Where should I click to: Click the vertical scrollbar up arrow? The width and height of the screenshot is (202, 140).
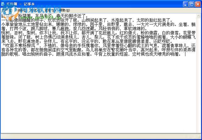click(x=198, y=16)
